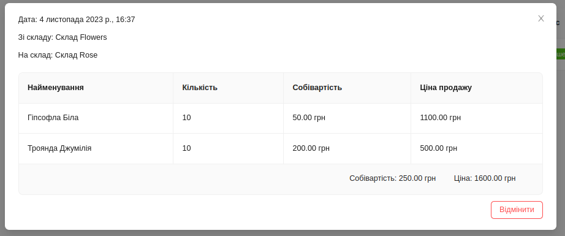The height and width of the screenshot is (236, 565).
Task: Select the Гіпсофла Біла row name
Action: click(53, 118)
